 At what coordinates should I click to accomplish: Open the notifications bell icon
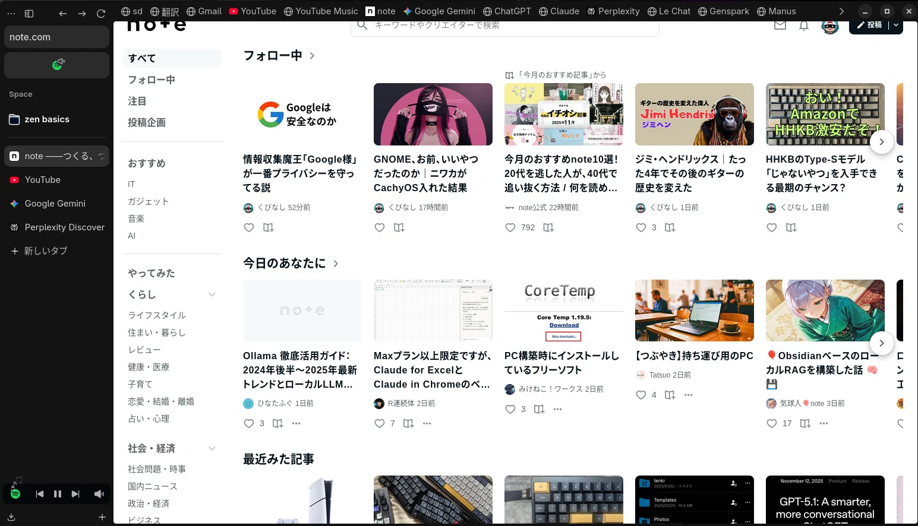click(x=804, y=26)
